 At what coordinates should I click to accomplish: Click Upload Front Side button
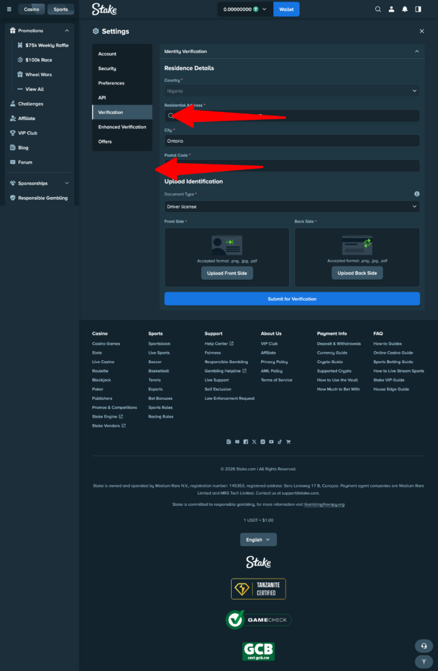pyautogui.click(x=227, y=273)
